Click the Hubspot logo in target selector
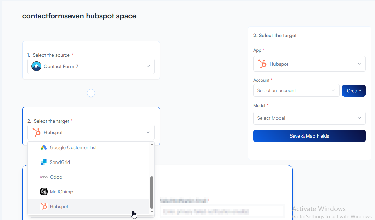 point(36,132)
